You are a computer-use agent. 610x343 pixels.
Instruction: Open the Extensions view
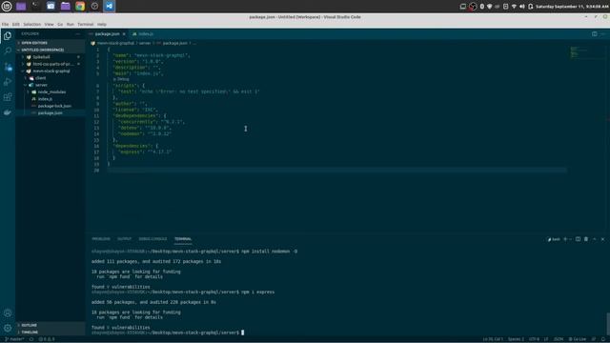coord(8,97)
